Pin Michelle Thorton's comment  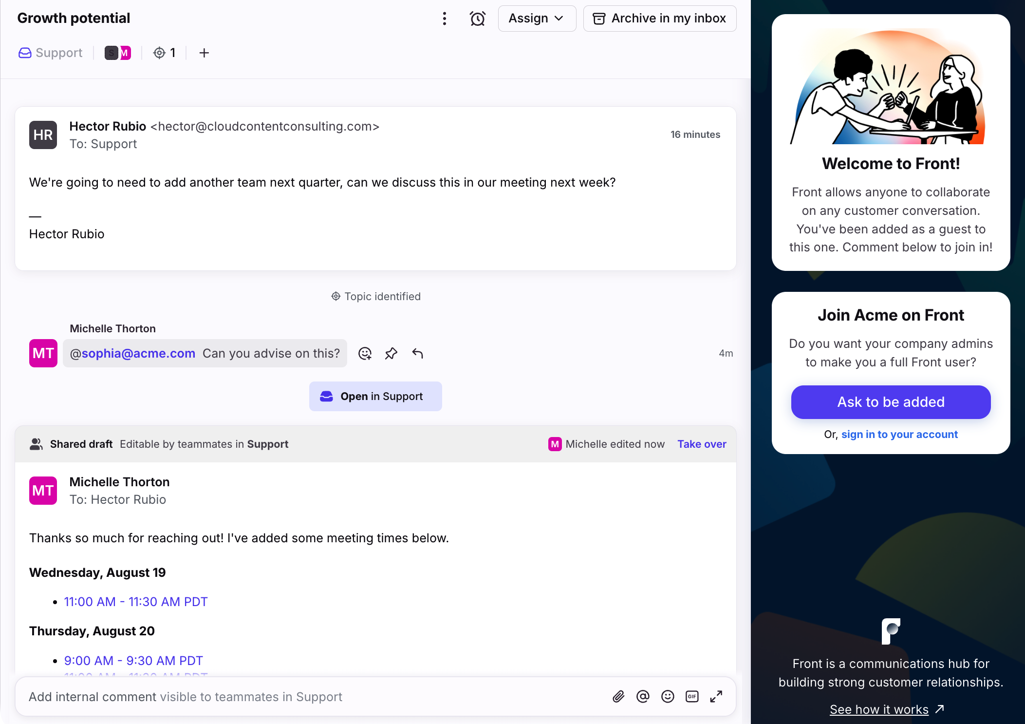[391, 353]
